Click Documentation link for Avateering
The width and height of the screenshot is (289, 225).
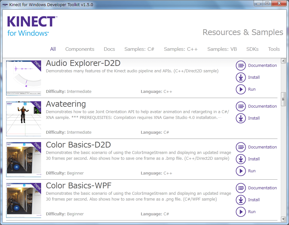pyautogui.click(x=262, y=106)
